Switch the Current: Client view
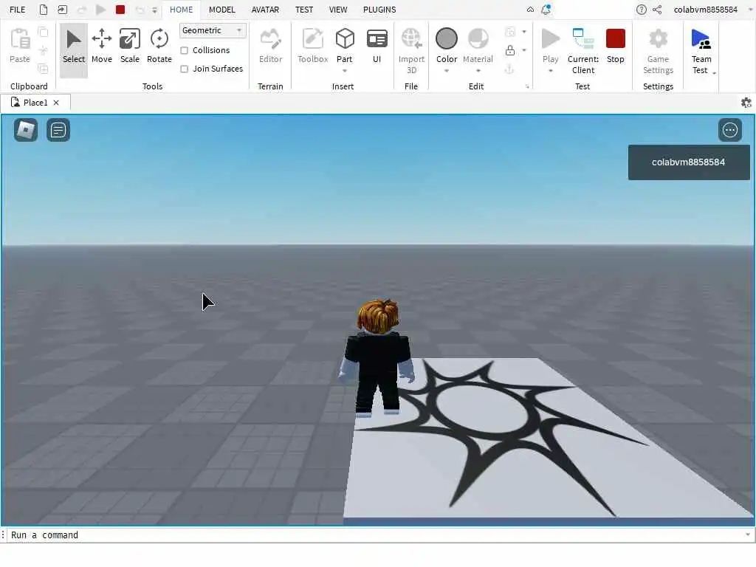Screen dimensions: 756x567 [x=583, y=51]
